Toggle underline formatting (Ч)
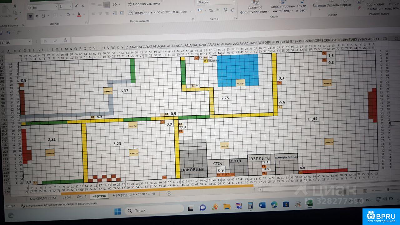 coord(43,16)
